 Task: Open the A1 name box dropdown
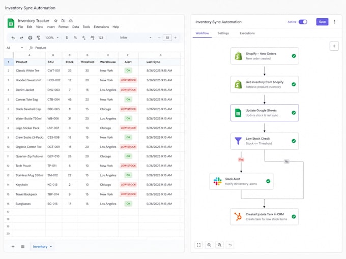tap(22, 48)
